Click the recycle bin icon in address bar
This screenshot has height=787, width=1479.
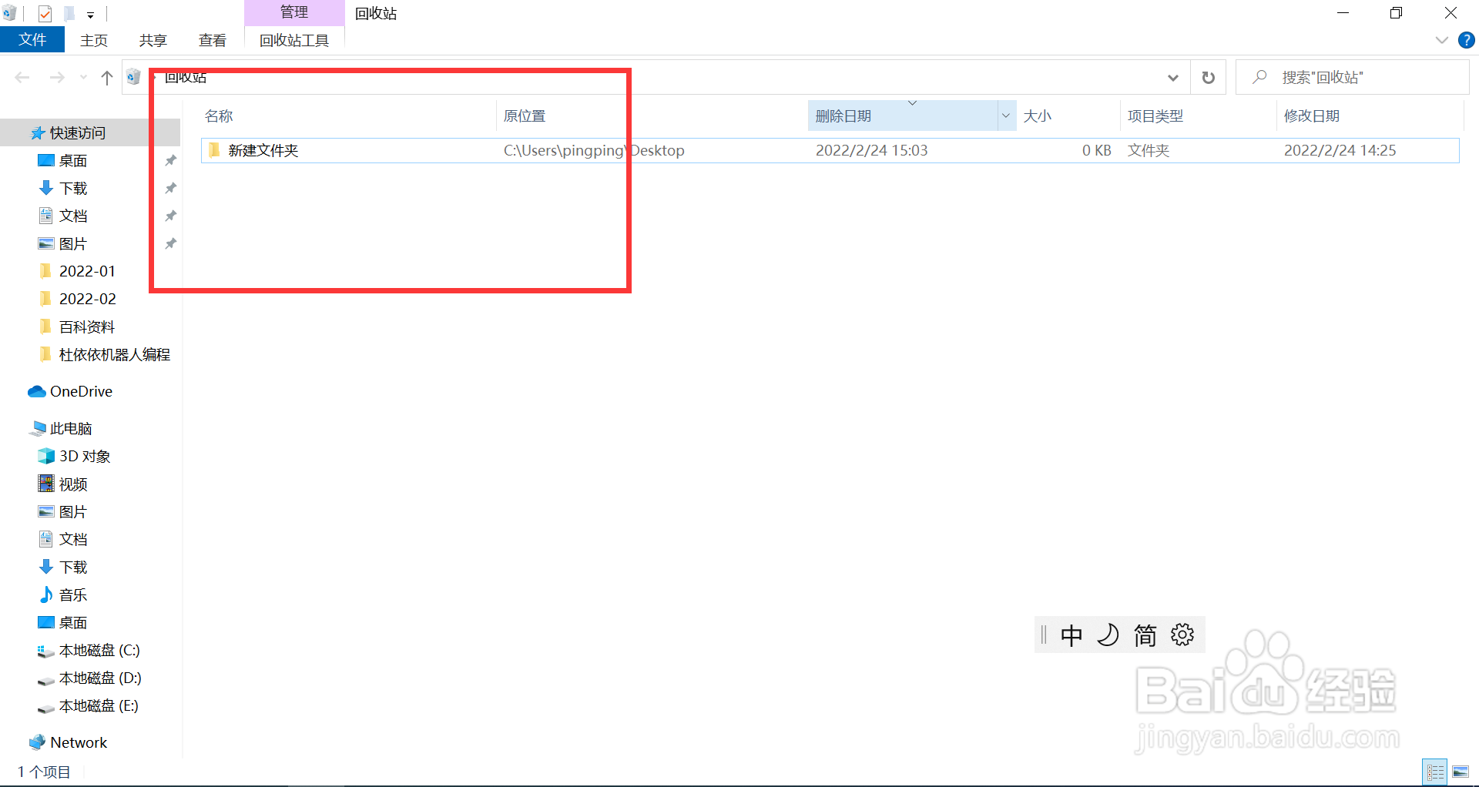pyautogui.click(x=134, y=76)
